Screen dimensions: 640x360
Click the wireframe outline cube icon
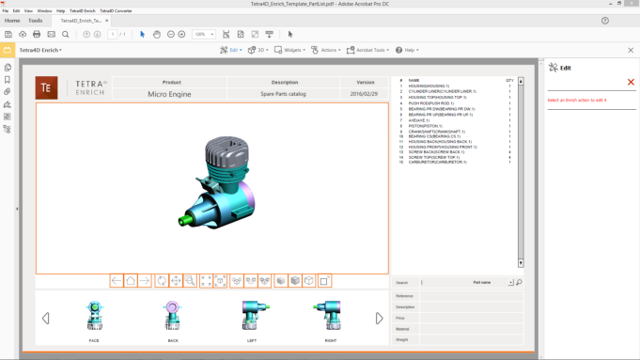pos(309,281)
